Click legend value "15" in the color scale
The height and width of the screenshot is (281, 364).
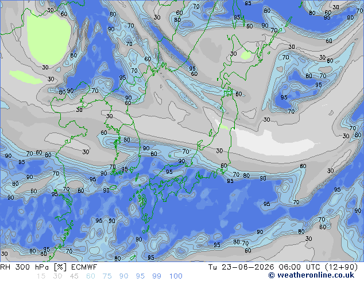[41, 276]
